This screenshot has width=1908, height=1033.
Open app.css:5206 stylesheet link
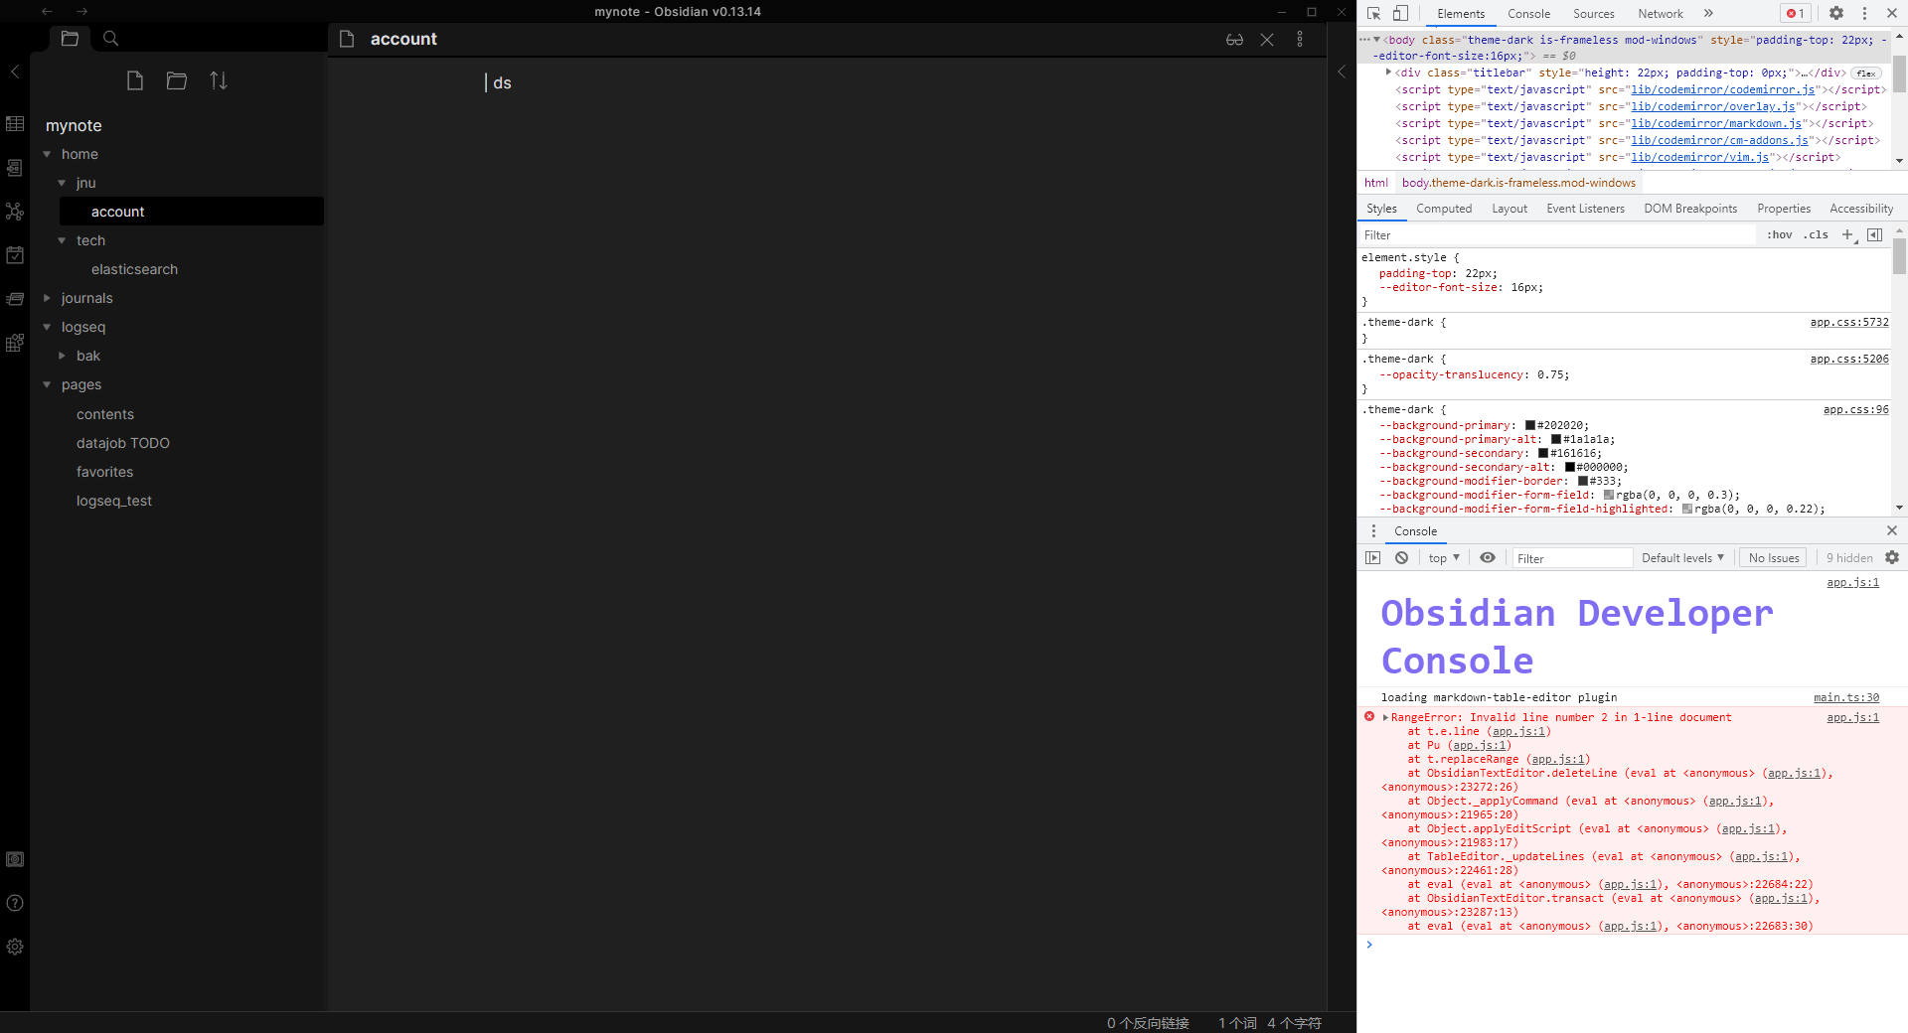point(1847,359)
